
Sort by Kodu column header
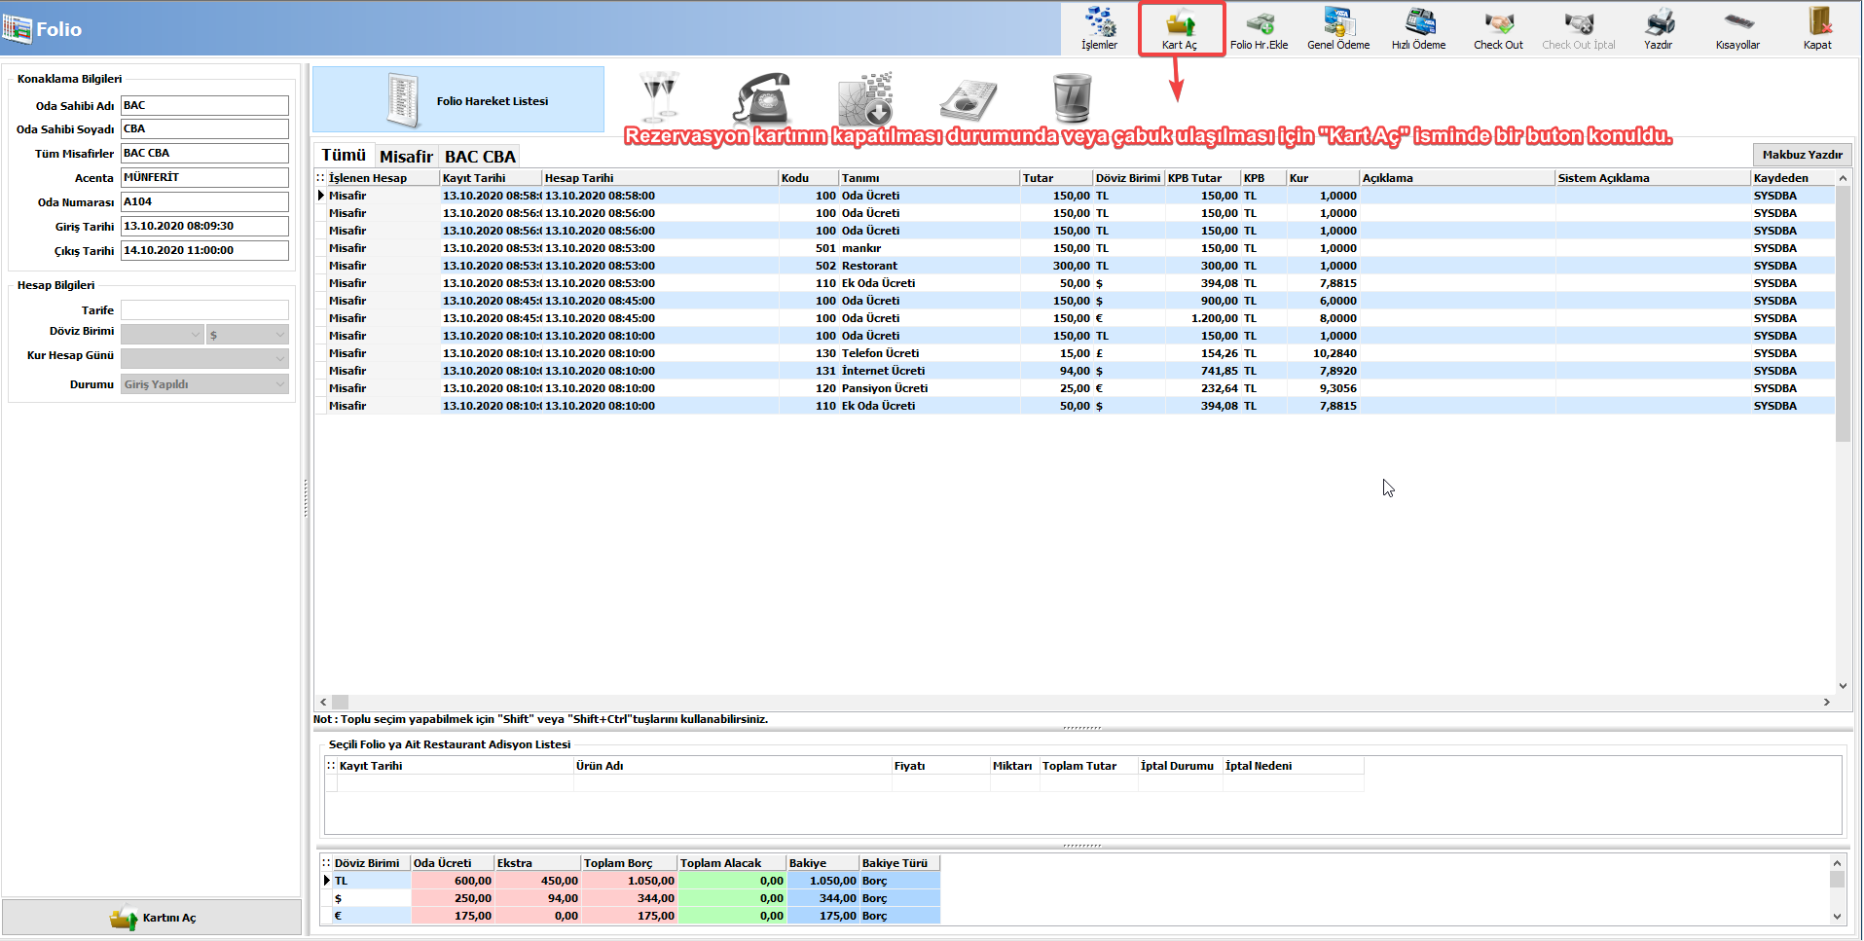coord(808,178)
